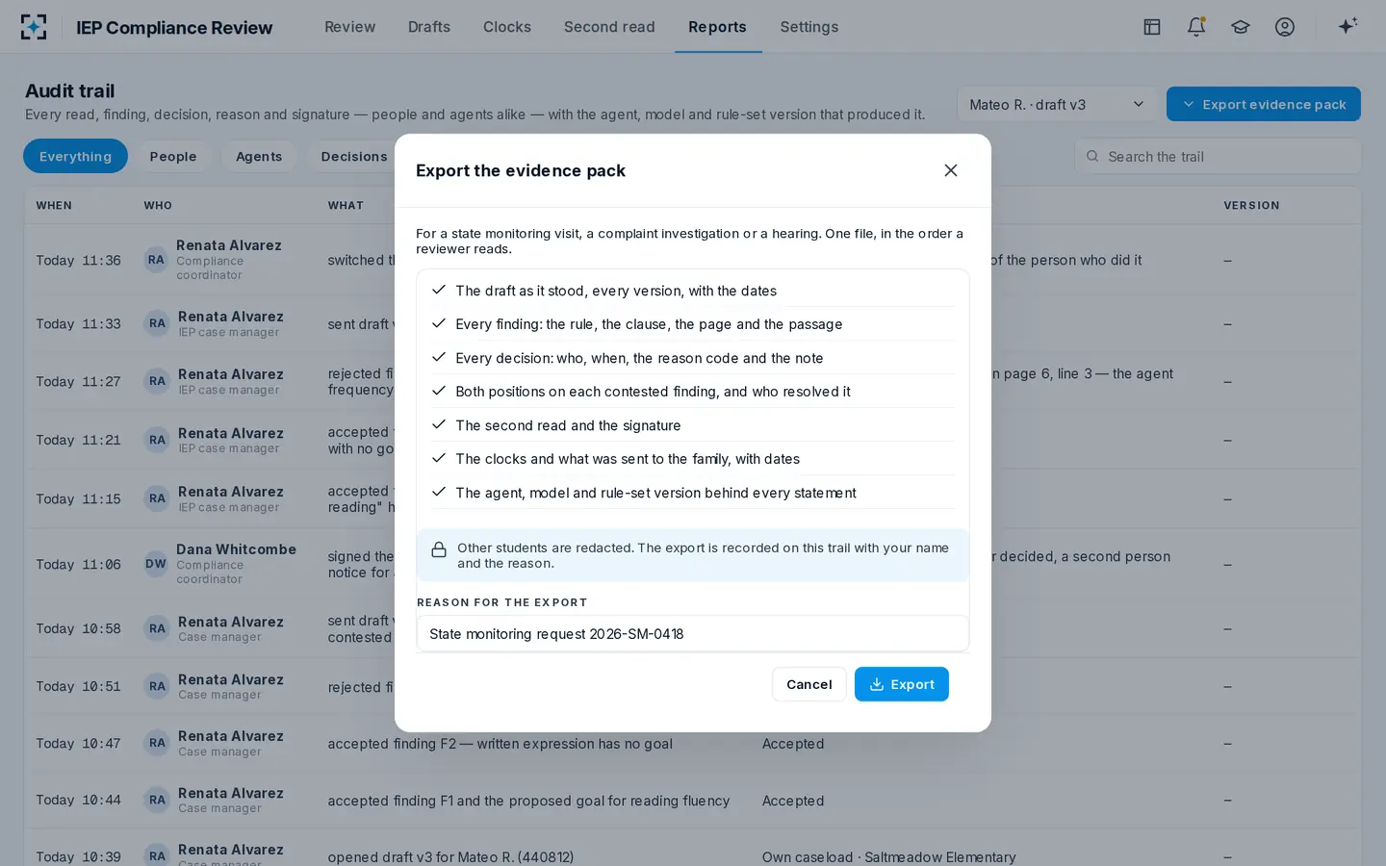Image resolution: width=1386 pixels, height=866 pixels.
Task: Open the layout panel icon in header
Action: click(1152, 27)
